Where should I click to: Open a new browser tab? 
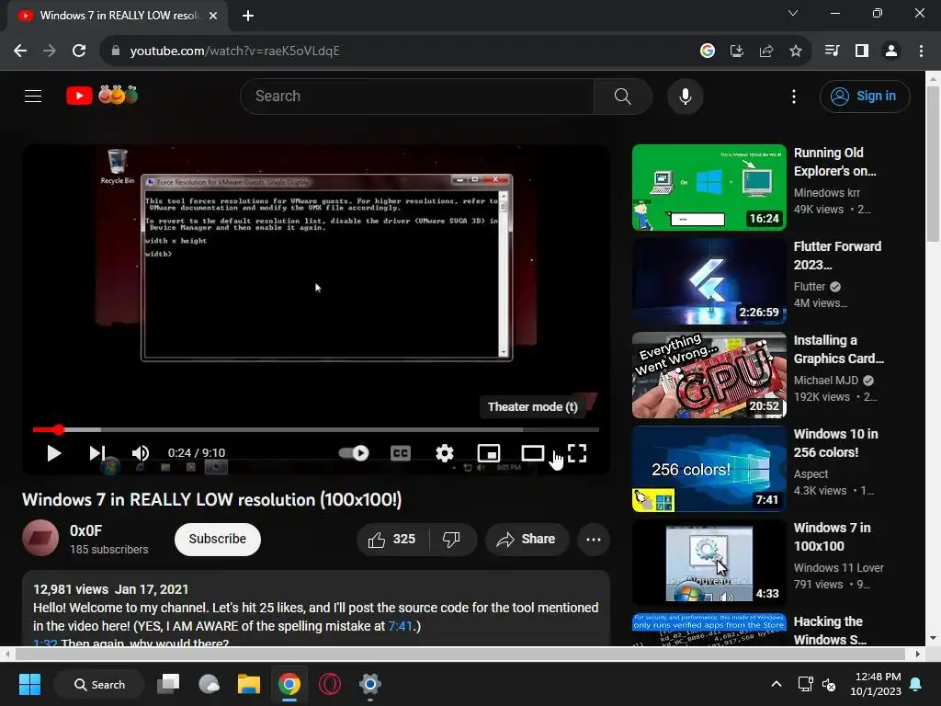(248, 16)
